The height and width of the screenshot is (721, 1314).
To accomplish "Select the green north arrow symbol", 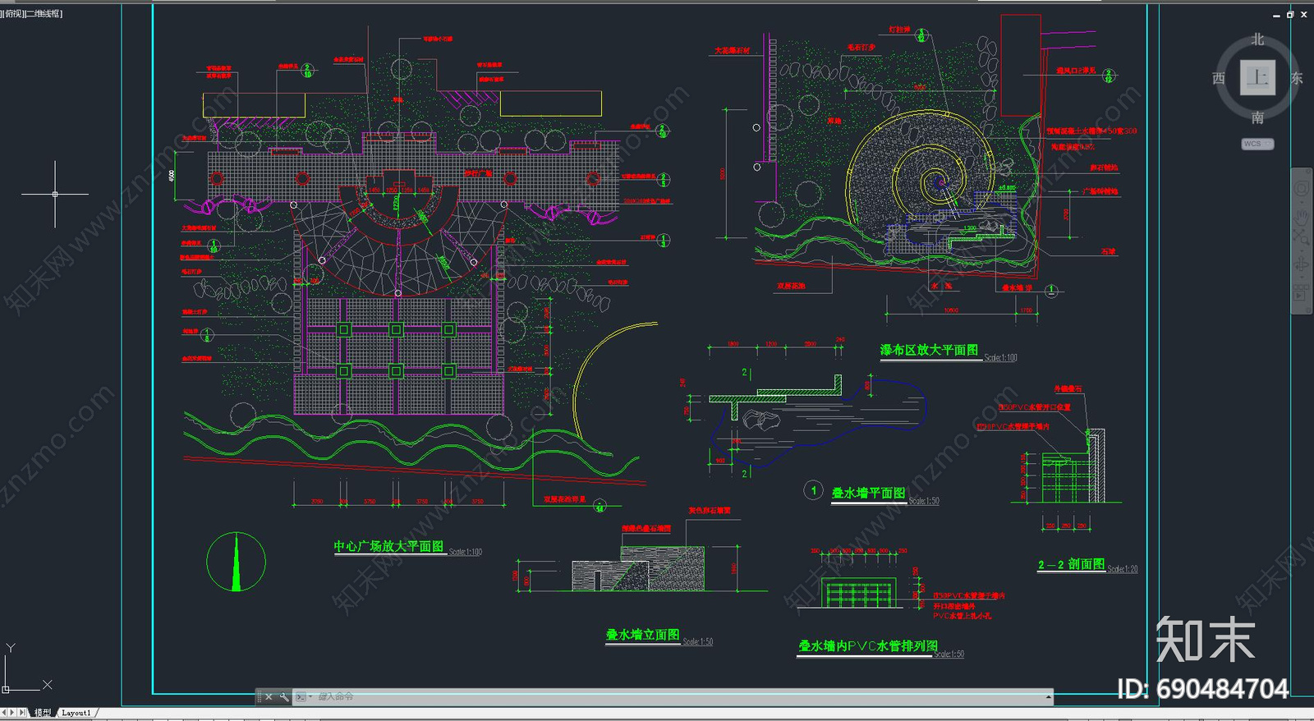I will [x=237, y=562].
